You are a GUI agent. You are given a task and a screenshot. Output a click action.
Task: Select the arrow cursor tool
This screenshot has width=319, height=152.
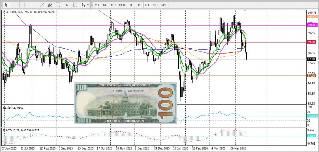pos(6,5)
